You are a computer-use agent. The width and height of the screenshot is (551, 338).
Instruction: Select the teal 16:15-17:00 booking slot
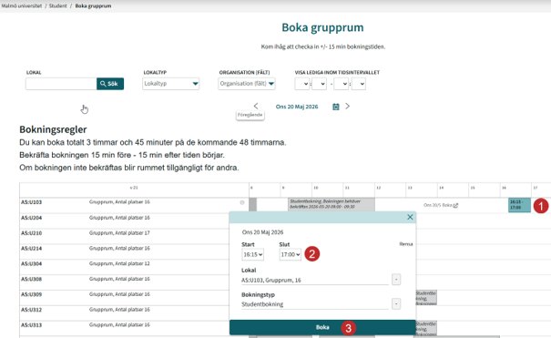[519, 205]
